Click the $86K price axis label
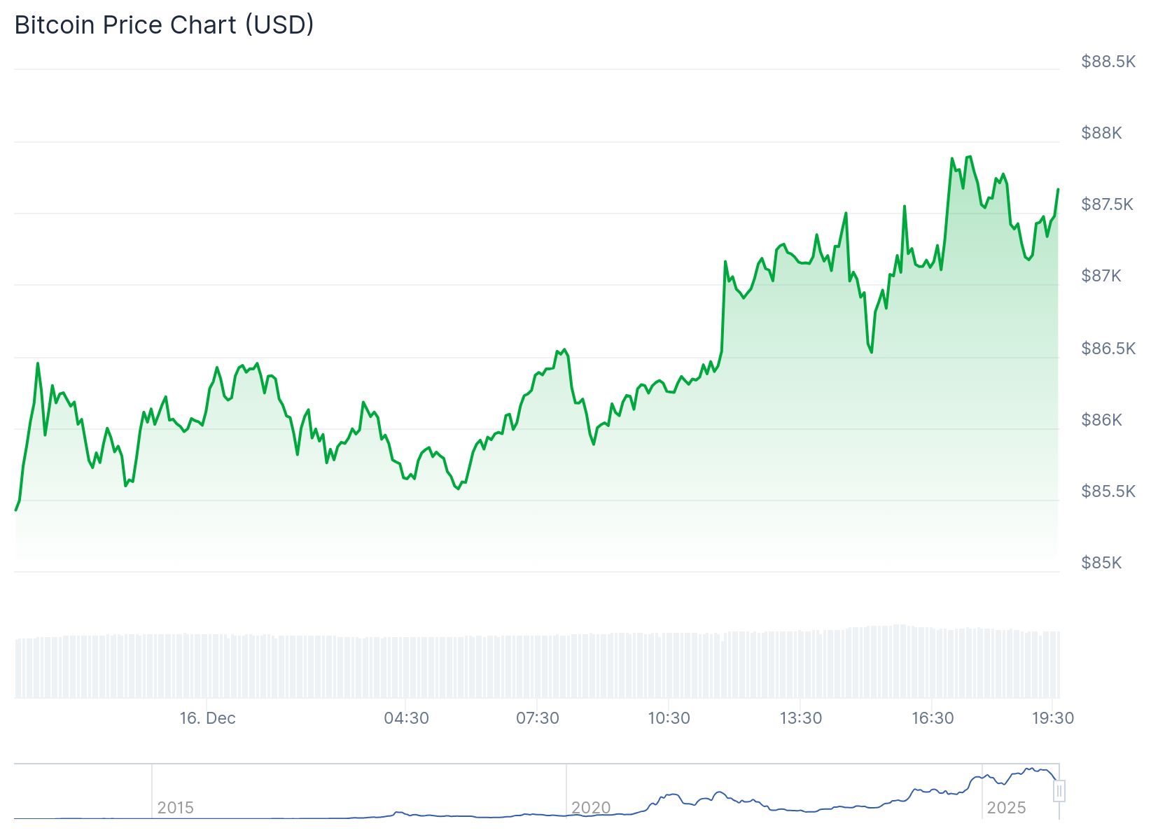 [x=1101, y=420]
